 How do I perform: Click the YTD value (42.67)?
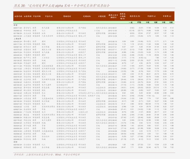[141, 134]
